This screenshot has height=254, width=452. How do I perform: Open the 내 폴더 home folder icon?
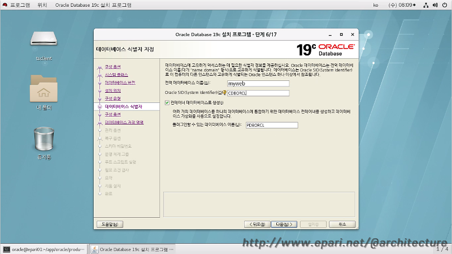(44, 88)
